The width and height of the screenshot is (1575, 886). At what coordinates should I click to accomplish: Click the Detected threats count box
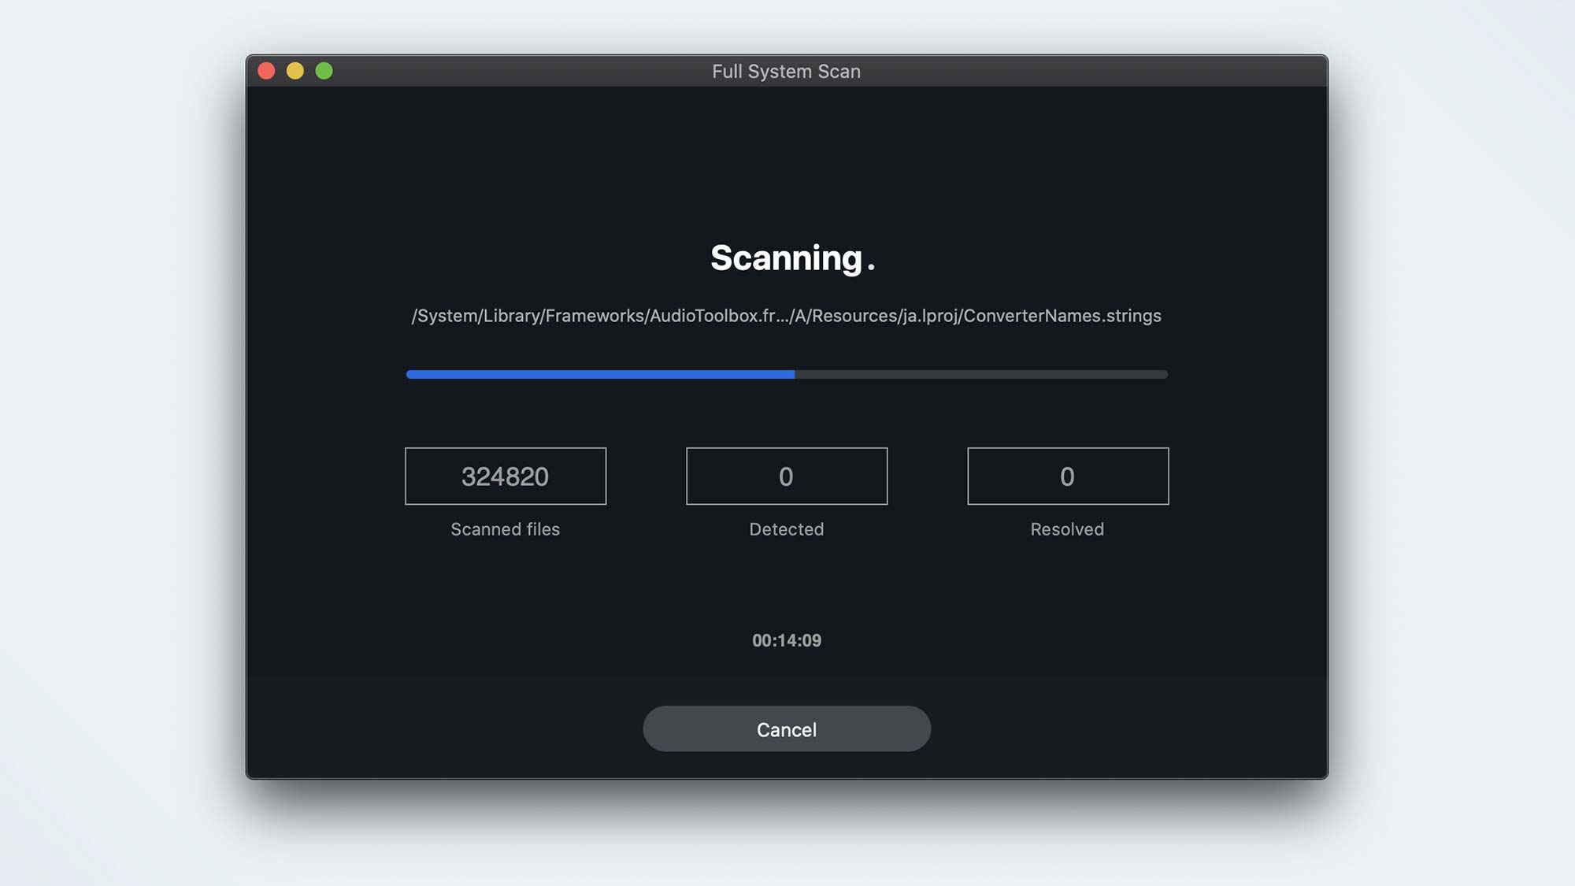click(787, 476)
